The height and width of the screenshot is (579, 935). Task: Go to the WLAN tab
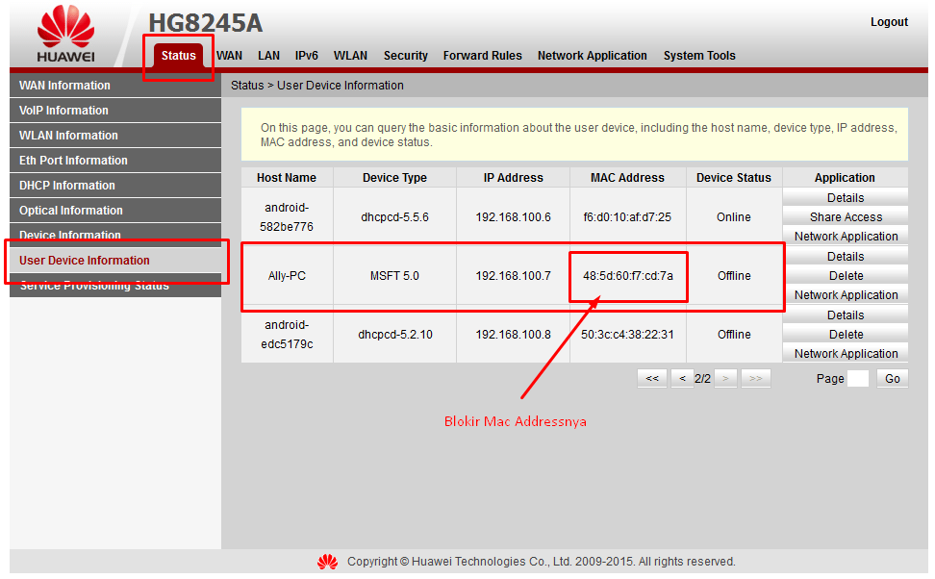coord(350,56)
